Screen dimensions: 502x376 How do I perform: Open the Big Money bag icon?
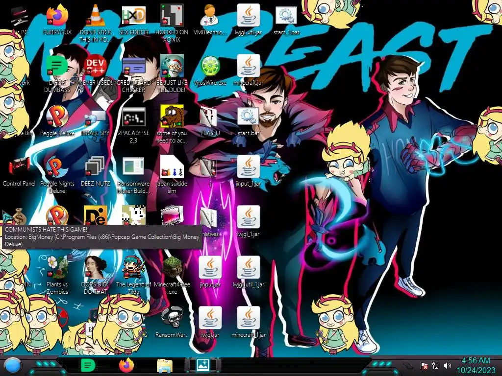click(x=19, y=216)
